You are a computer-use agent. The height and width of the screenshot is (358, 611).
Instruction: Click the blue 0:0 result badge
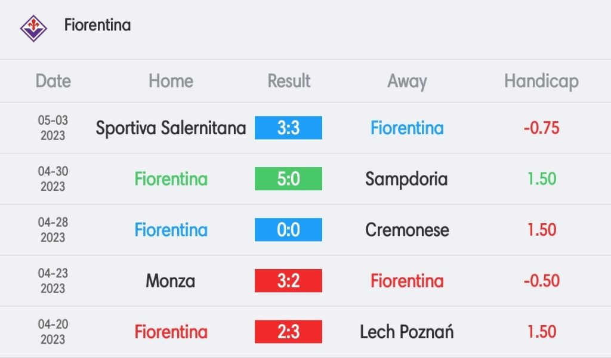coord(288,230)
